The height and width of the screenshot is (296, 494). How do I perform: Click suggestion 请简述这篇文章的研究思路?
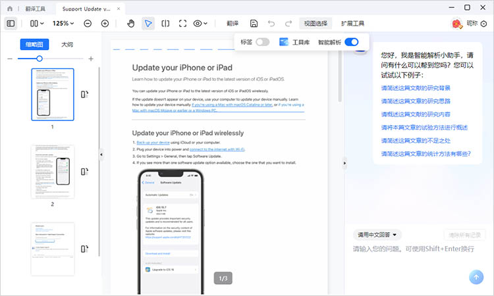click(x=416, y=101)
